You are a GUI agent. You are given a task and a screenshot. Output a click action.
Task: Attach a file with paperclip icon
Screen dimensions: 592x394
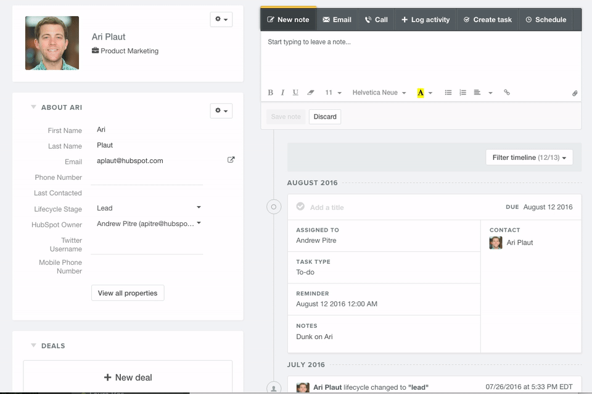pyautogui.click(x=574, y=93)
